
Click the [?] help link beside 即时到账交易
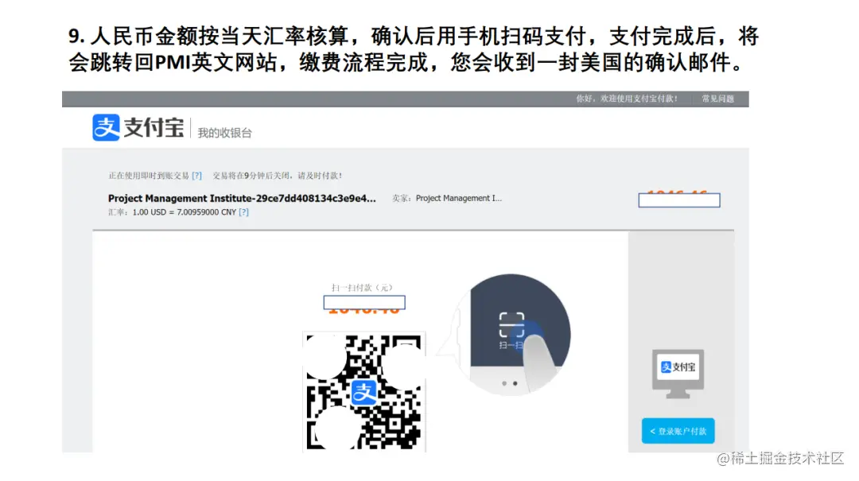click(196, 176)
